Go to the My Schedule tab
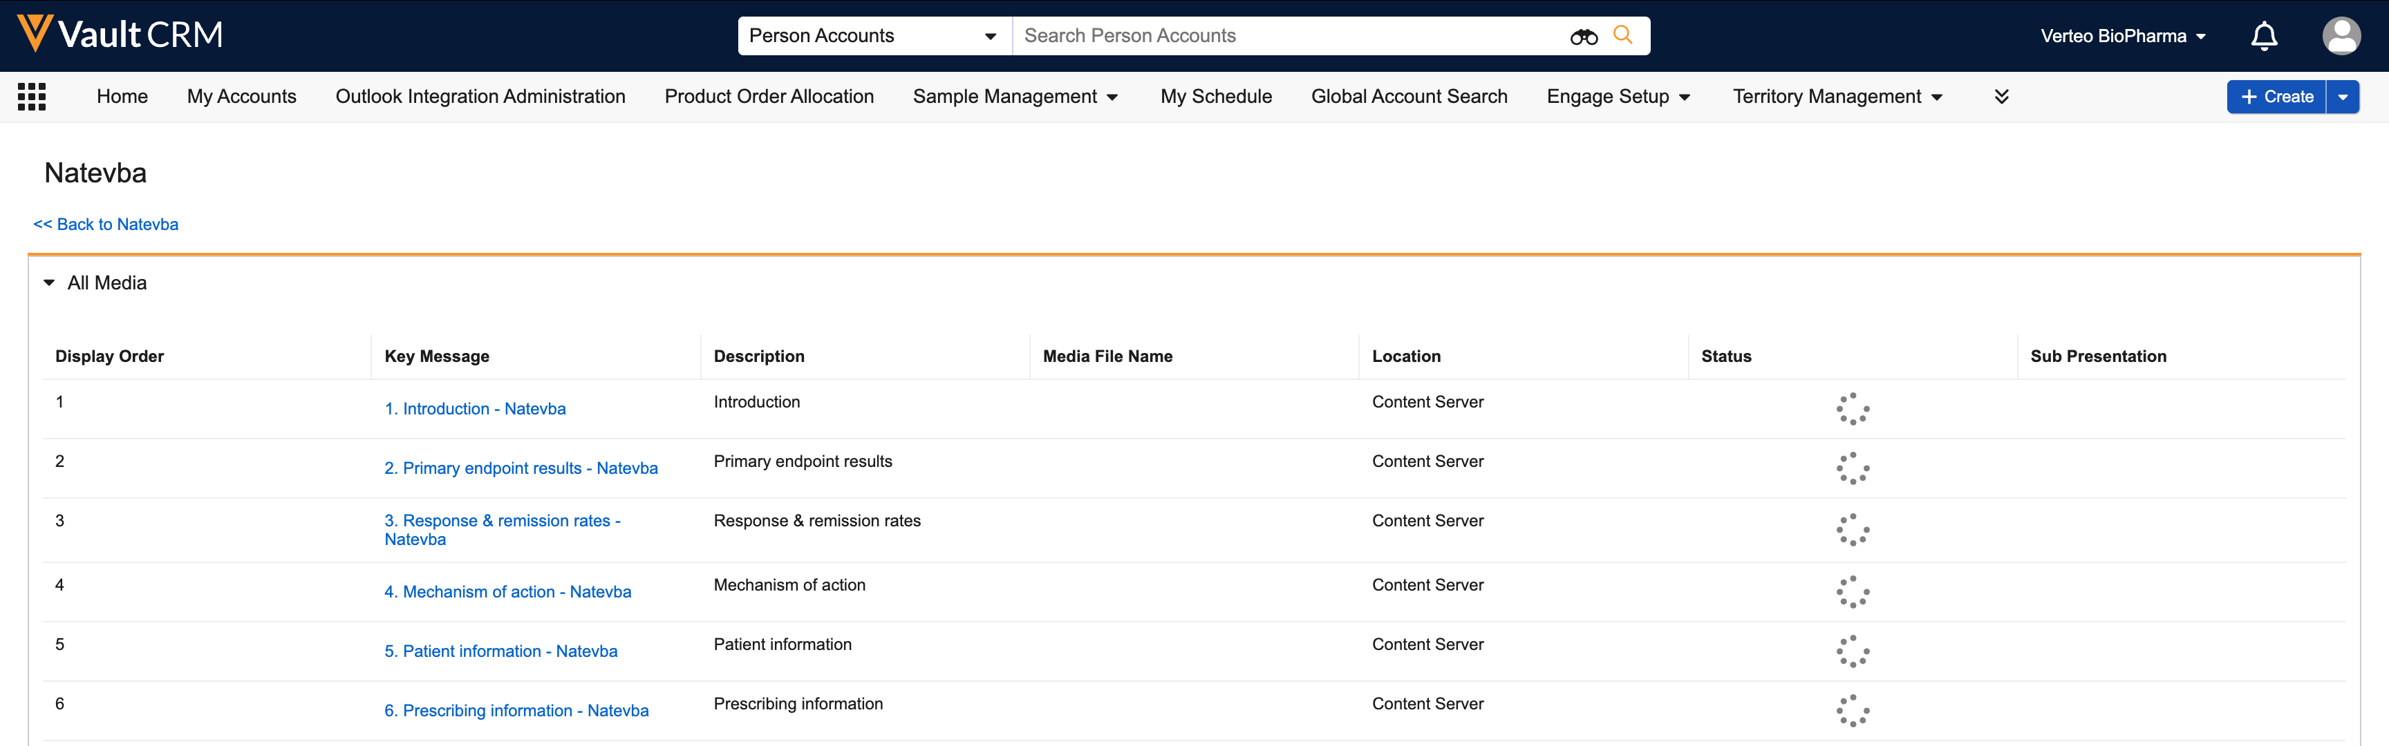Image resolution: width=2389 pixels, height=746 pixels. click(x=1216, y=97)
